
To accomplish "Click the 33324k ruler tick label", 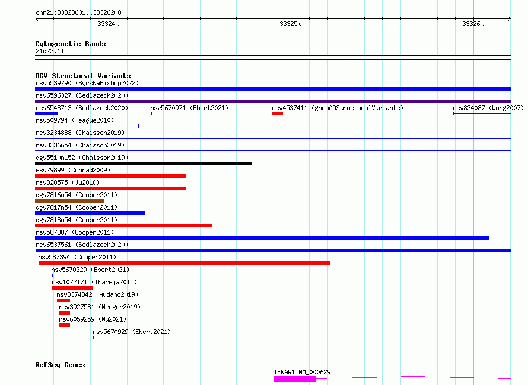I will [x=108, y=24].
